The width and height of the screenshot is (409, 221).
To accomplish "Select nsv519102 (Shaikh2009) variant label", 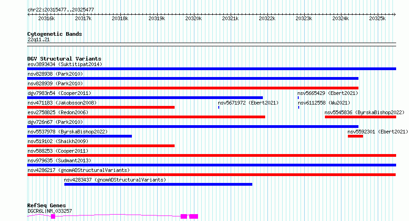I will pyautogui.click(x=58, y=141).
